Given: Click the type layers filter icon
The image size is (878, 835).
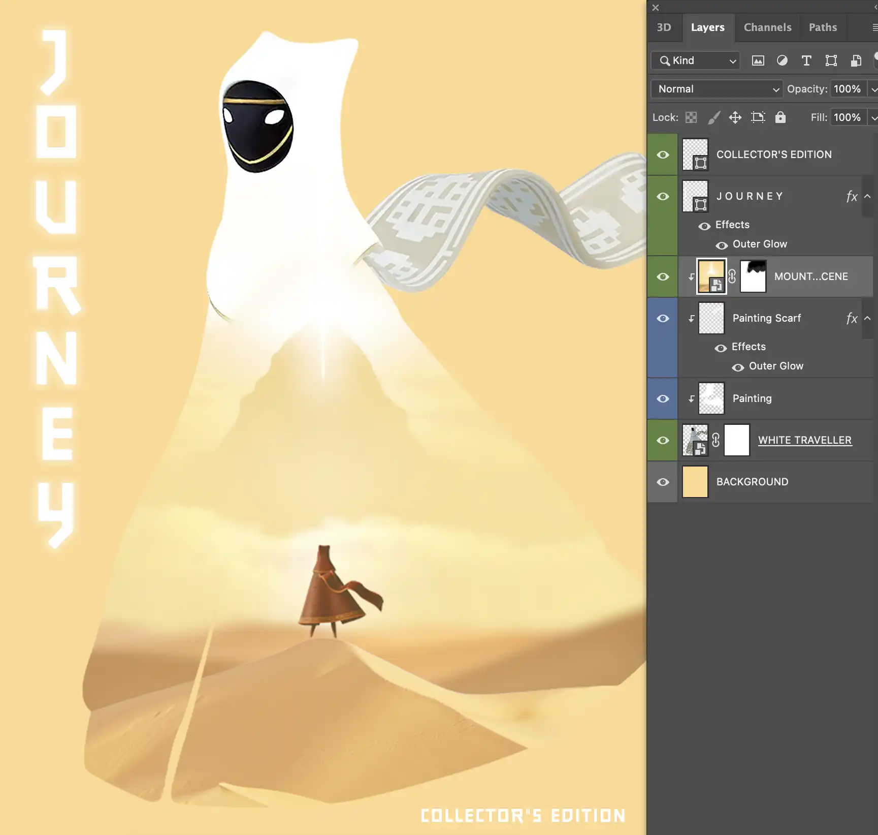Looking at the screenshot, I should [806, 60].
